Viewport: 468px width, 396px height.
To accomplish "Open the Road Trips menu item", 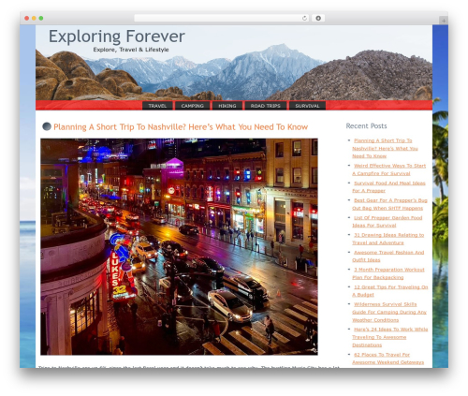I will (x=266, y=106).
